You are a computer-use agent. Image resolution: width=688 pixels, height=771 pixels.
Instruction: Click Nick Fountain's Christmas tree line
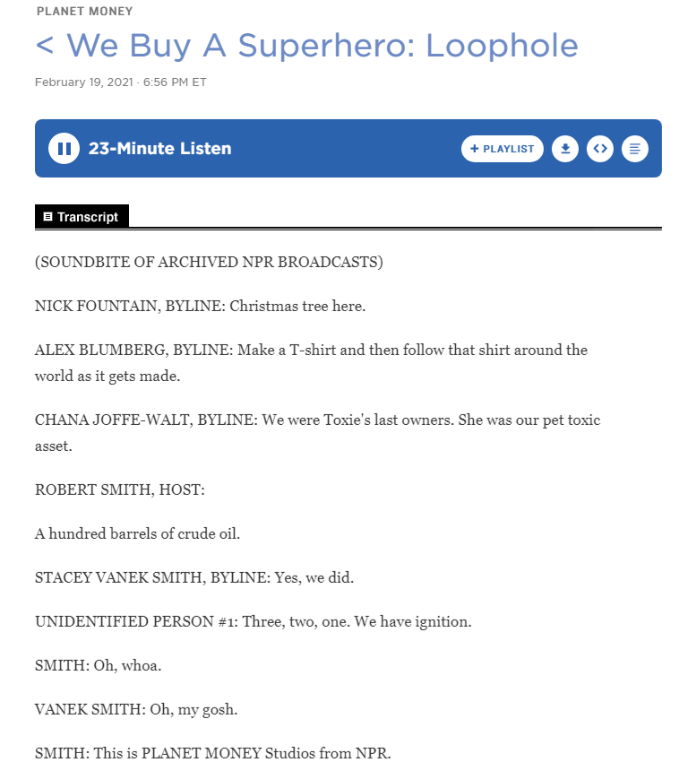[x=200, y=306]
